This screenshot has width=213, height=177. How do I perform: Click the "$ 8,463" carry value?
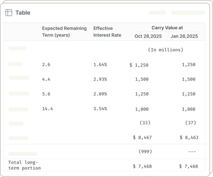(189, 138)
